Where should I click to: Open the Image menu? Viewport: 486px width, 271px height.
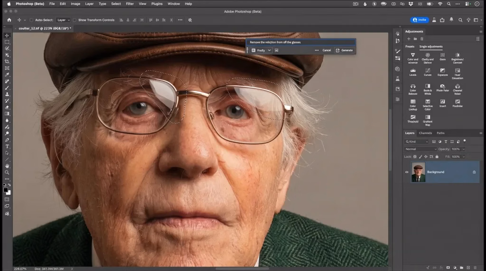click(75, 4)
